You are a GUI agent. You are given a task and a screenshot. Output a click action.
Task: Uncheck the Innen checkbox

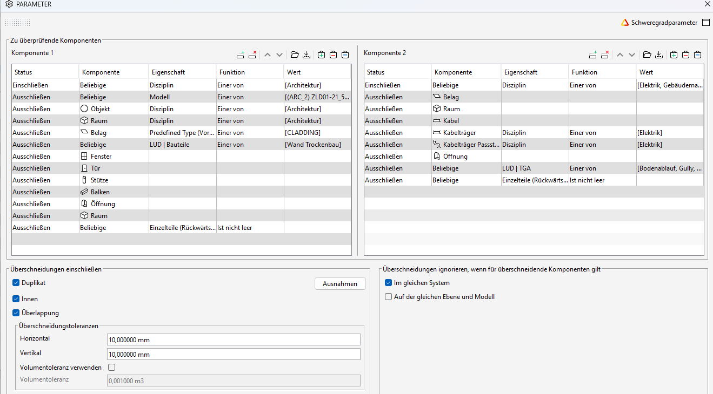[x=16, y=298]
